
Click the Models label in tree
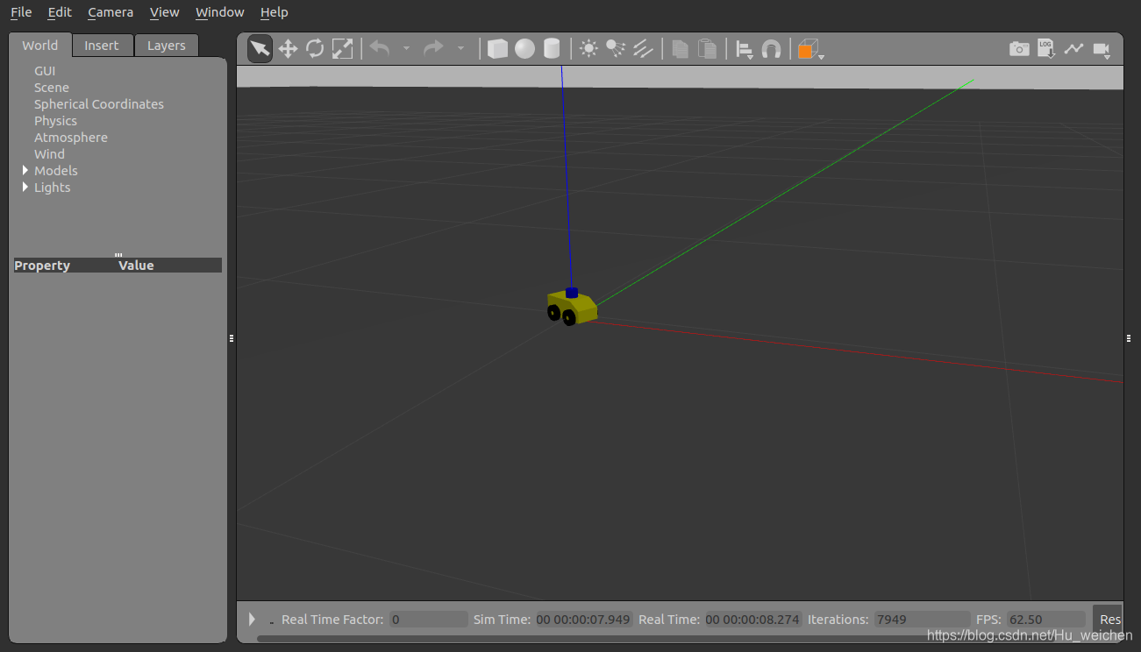(x=56, y=171)
